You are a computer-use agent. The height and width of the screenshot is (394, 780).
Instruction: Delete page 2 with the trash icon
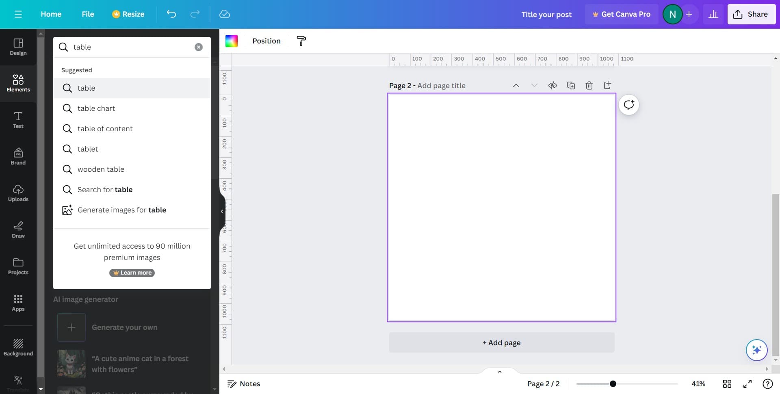coord(589,85)
